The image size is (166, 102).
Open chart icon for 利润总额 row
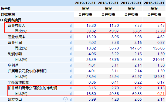(71, 54)
